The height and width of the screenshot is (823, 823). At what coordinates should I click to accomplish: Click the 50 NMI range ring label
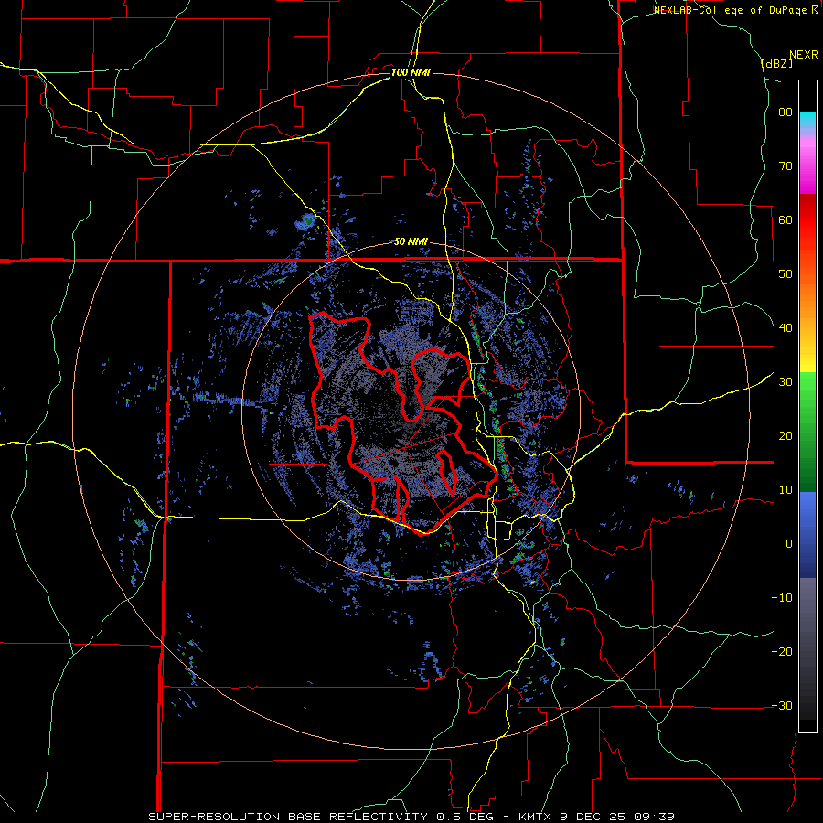coord(411,242)
